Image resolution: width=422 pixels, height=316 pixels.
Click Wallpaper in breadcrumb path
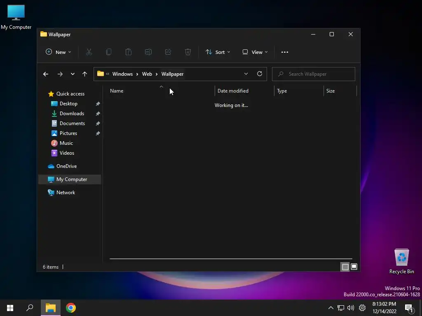[x=173, y=74]
